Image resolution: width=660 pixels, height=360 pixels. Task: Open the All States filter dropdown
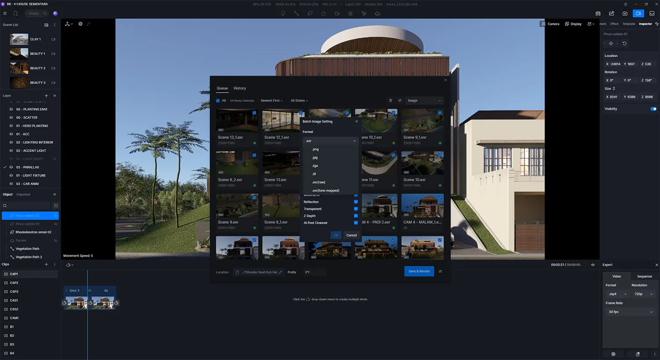[299, 101]
